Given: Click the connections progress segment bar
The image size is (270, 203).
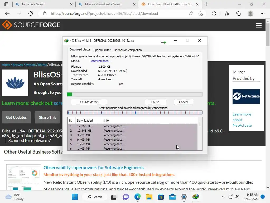Looking at the screenshot, I should pyautogui.click(x=135, y=113).
